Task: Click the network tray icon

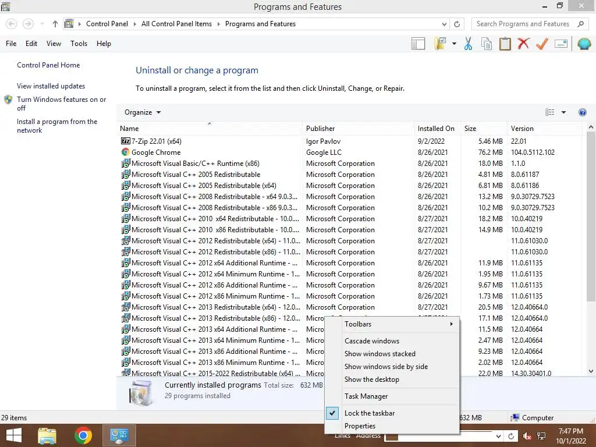Action: click(x=541, y=436)
